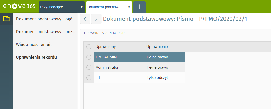The width and height of the screenshot is (271, 109).
Task: Open Uprawnienia rekordu section
Action: tap(36, 57)
